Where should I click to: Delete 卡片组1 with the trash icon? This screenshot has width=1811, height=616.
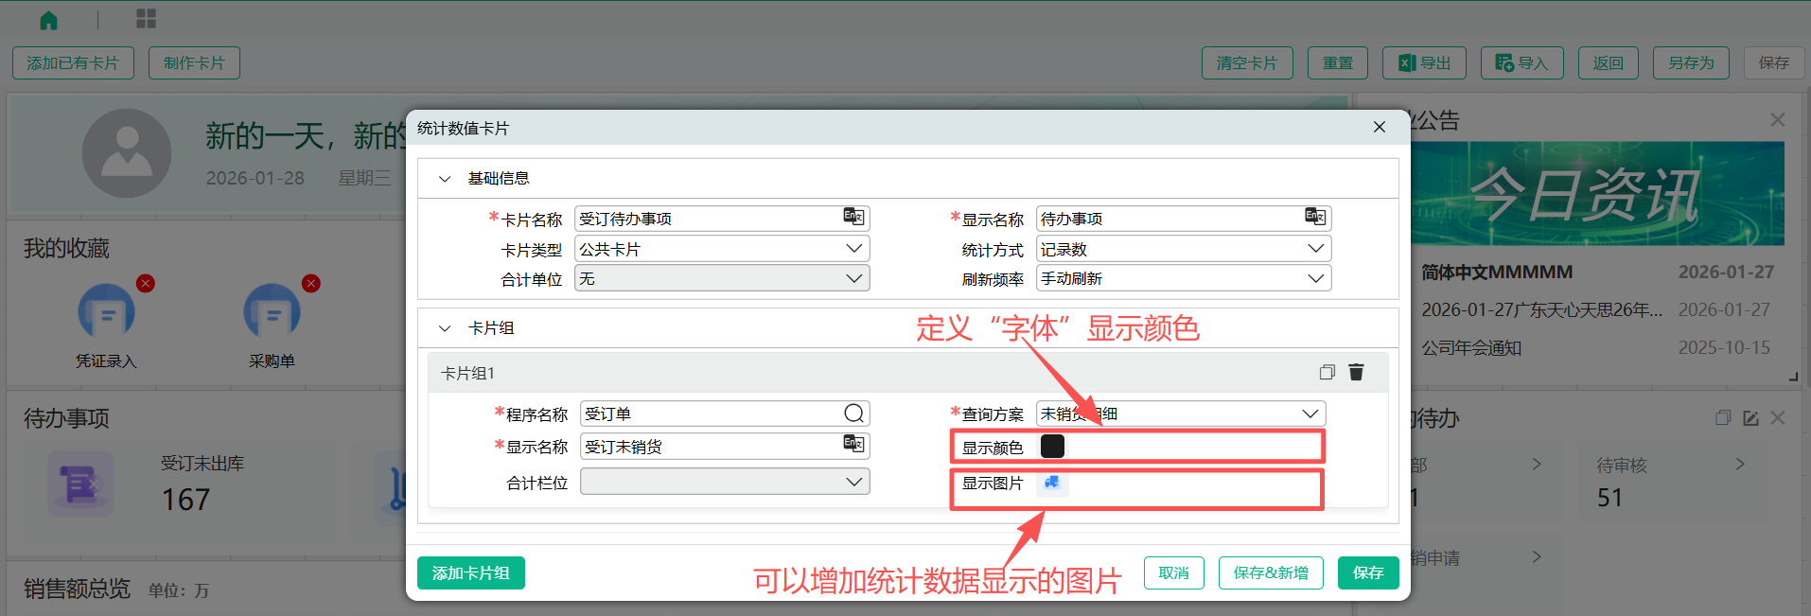coord(1356,372)
